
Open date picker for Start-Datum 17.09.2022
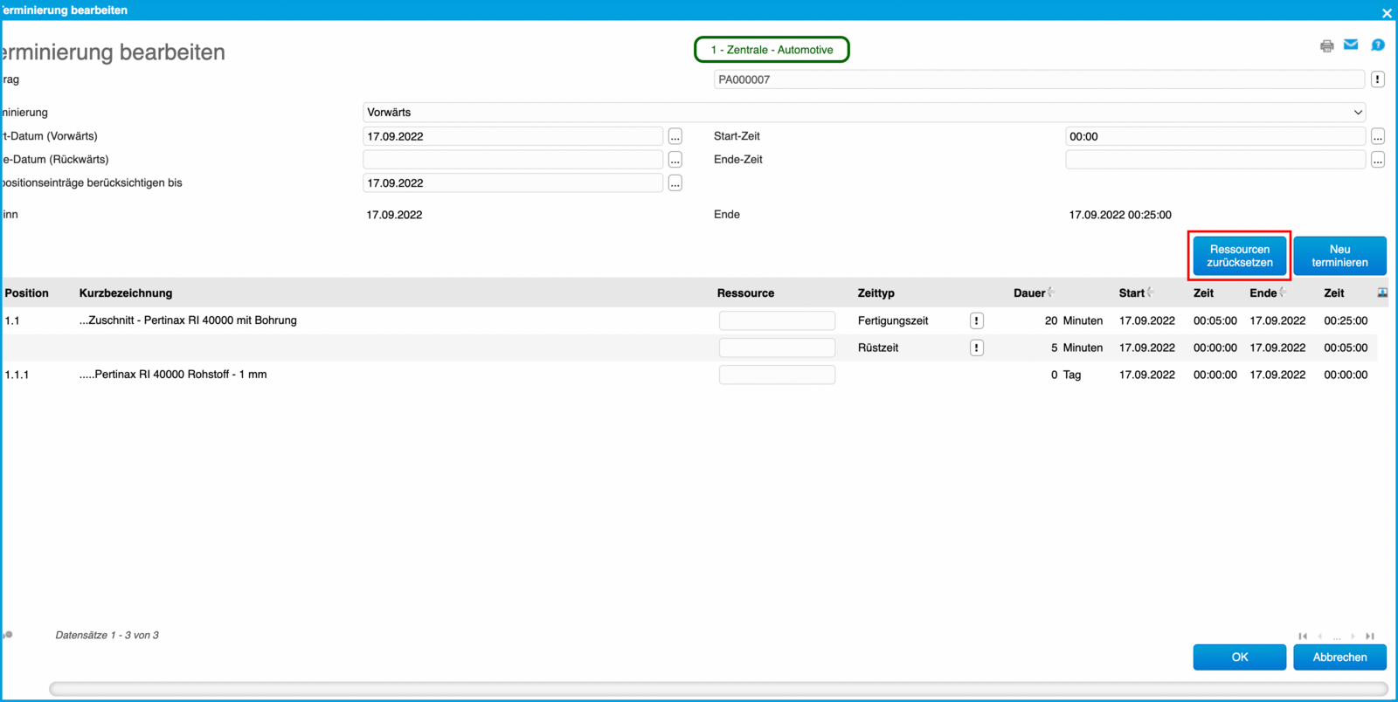coord(675,136)
